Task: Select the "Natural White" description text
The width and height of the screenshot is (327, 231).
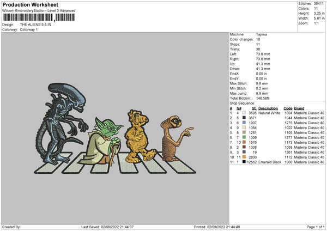Action: pyautogui.click(x=269, y=113)
